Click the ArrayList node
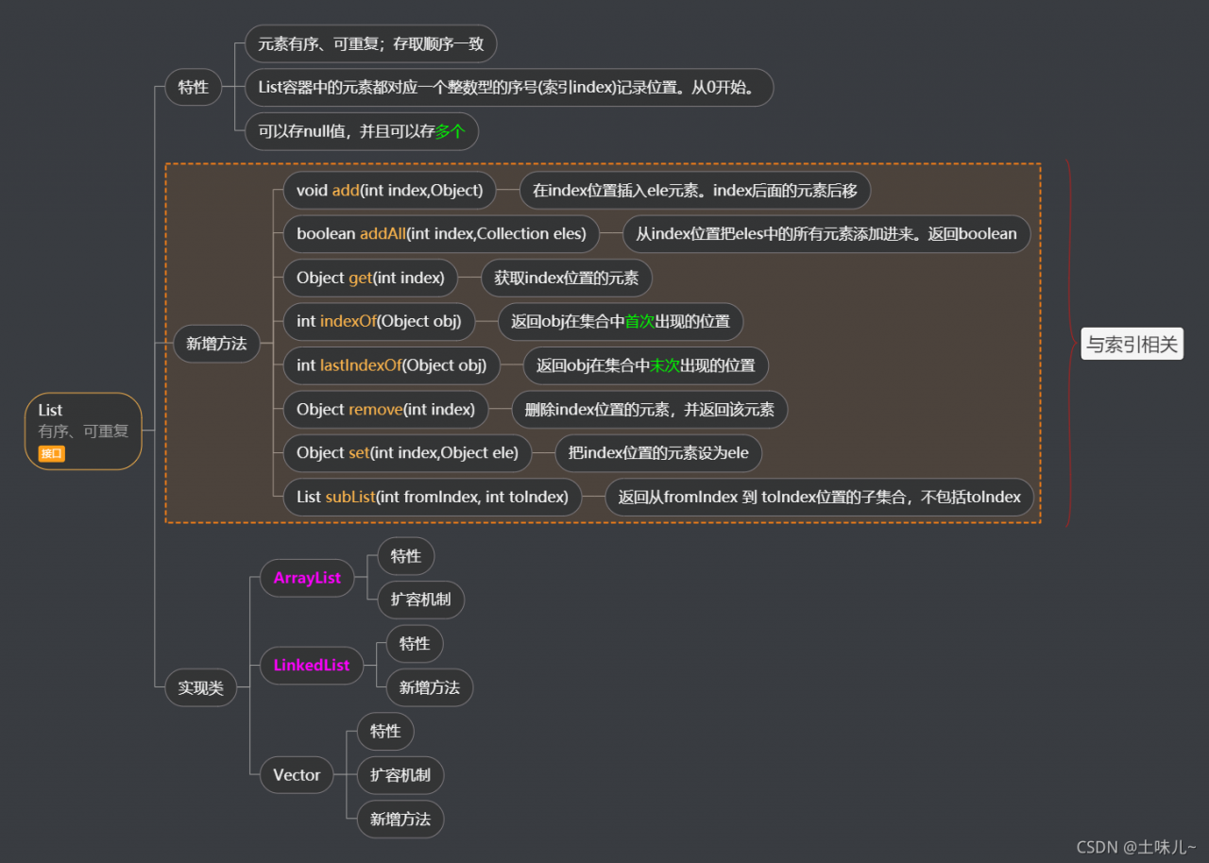The image size is (1209, 863). pos(306,577)
